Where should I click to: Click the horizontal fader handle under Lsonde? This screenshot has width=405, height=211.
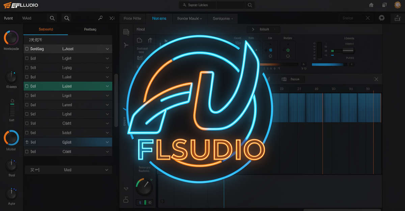[348, 50]
